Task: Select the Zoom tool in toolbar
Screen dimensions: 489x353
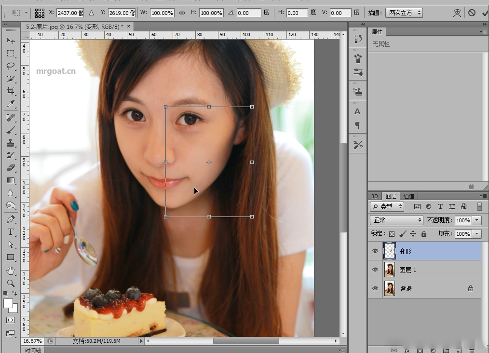Action: click(x=11, y=283)
